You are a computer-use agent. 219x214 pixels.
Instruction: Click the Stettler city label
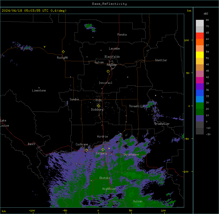pyautogui.click(x=161, y=60)
